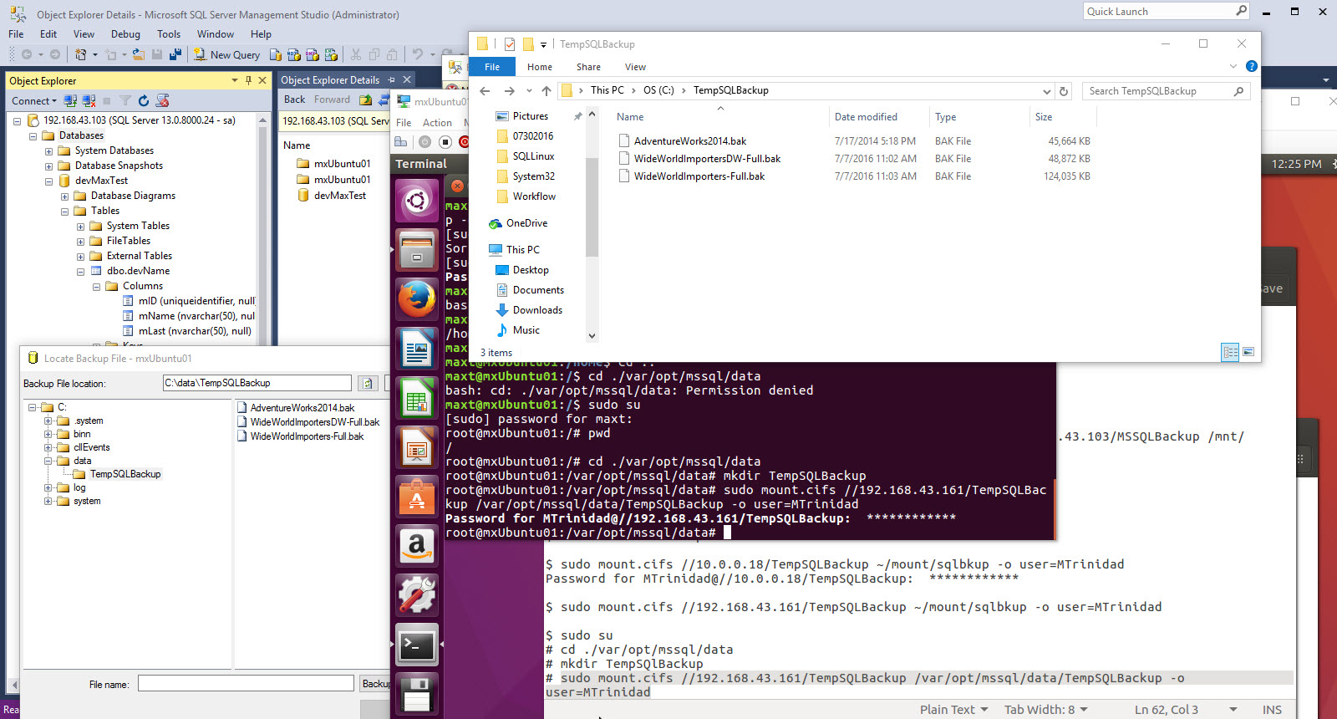Select TempSQLBackup folder in Locate Backup File tree
1337x719 pixels.
(125, 474)
